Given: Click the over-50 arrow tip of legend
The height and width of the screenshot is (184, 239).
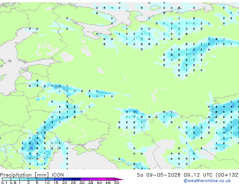Looking at the screenshot, I should [x=119, y=179].
